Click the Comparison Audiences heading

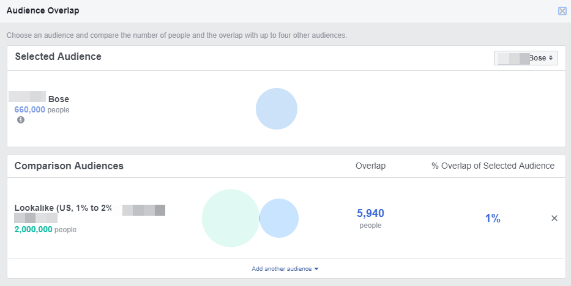[x=69, y=166]
